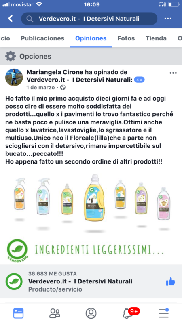This screenshot has width=182, height=323.
Task: Open the page's three-dot menu in header
Action: click(x=168, y=19)
